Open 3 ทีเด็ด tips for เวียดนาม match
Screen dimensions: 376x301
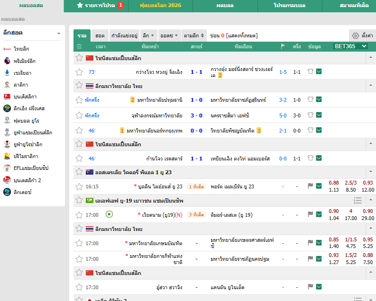(x=196, y=215)
